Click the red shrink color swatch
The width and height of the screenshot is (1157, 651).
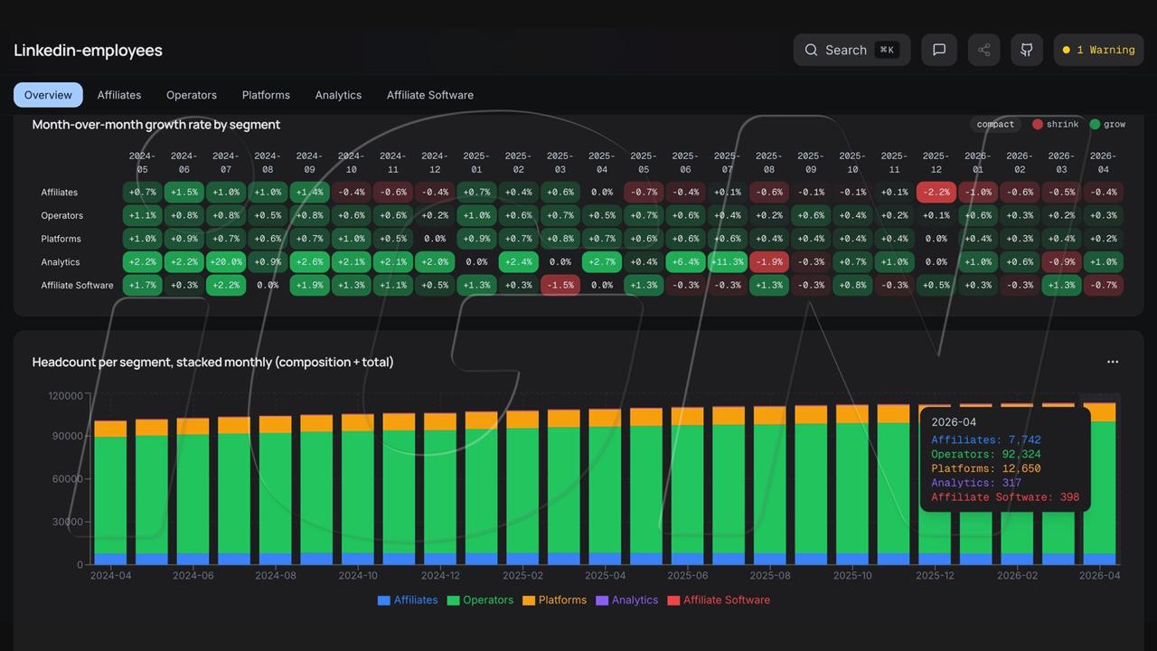(1038, 124)
